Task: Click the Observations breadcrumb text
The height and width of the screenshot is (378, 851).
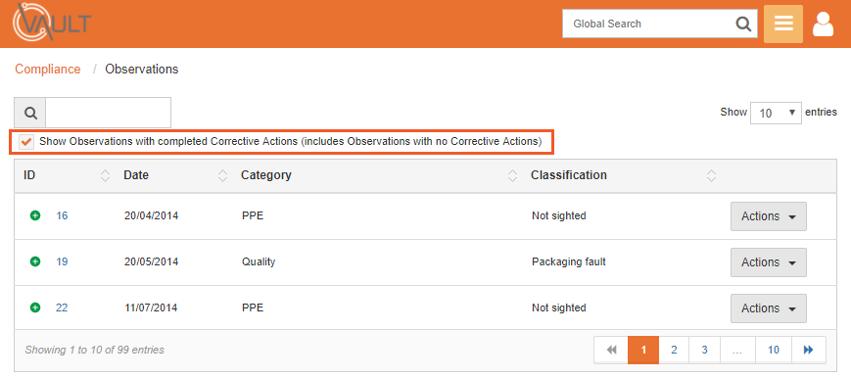Action: [142, 70]
